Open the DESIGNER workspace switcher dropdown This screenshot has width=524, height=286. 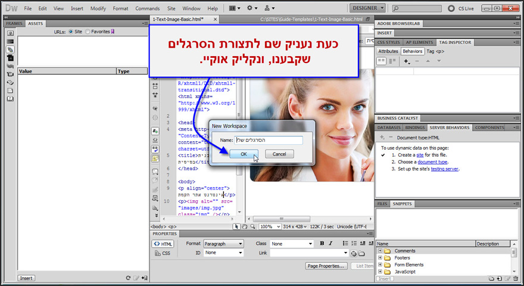coord(367,8)
